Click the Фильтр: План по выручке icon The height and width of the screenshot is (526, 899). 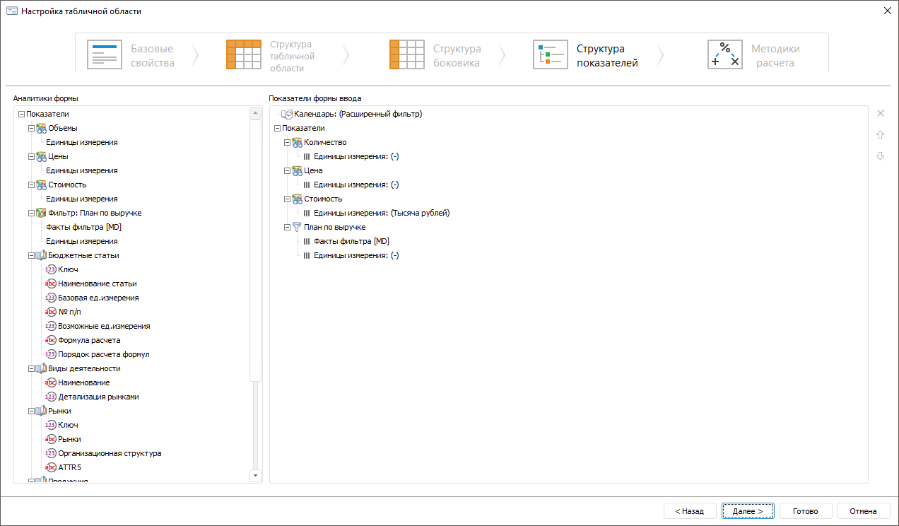(41, 213)
